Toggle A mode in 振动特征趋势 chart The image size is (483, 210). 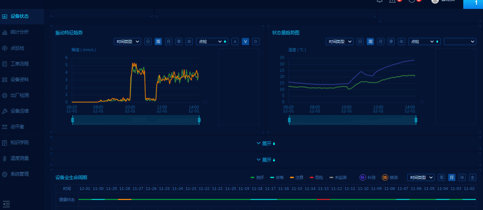tap(235, 41)
